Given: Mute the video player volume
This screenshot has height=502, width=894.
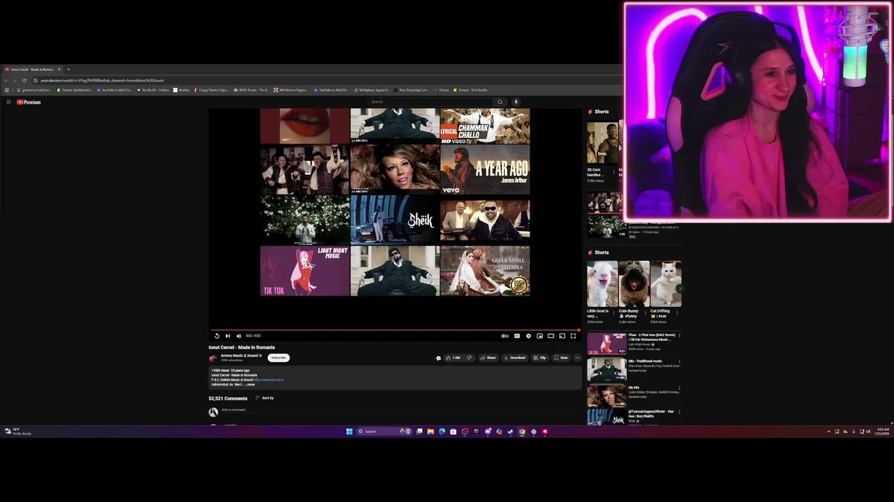Looking at the screenshot, I should pyautogui.click(x=239, y=336).
